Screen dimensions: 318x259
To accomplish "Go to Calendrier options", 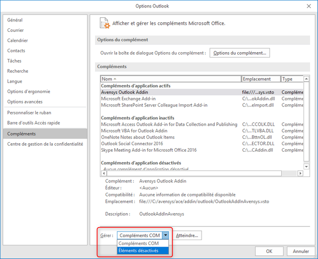I will point(17,40).
